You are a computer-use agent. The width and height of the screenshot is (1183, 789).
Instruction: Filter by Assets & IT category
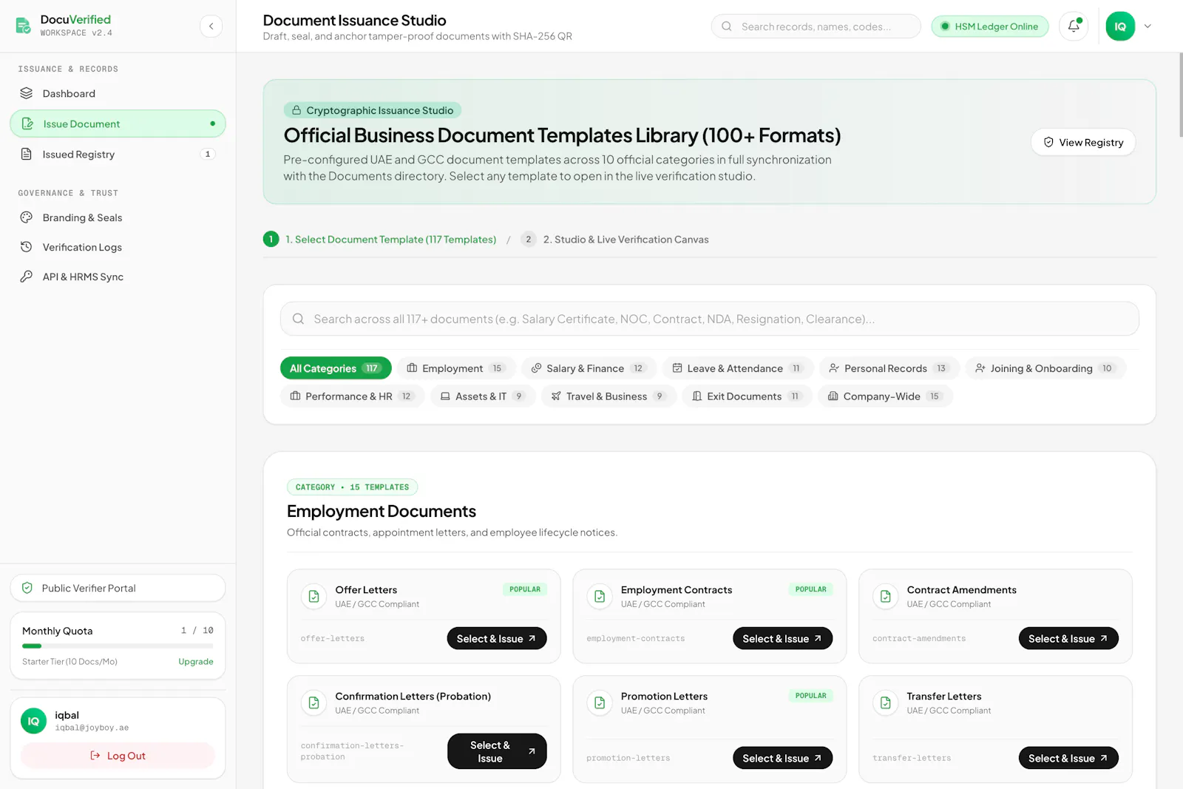pyautogui.click(x=483, y=396)
